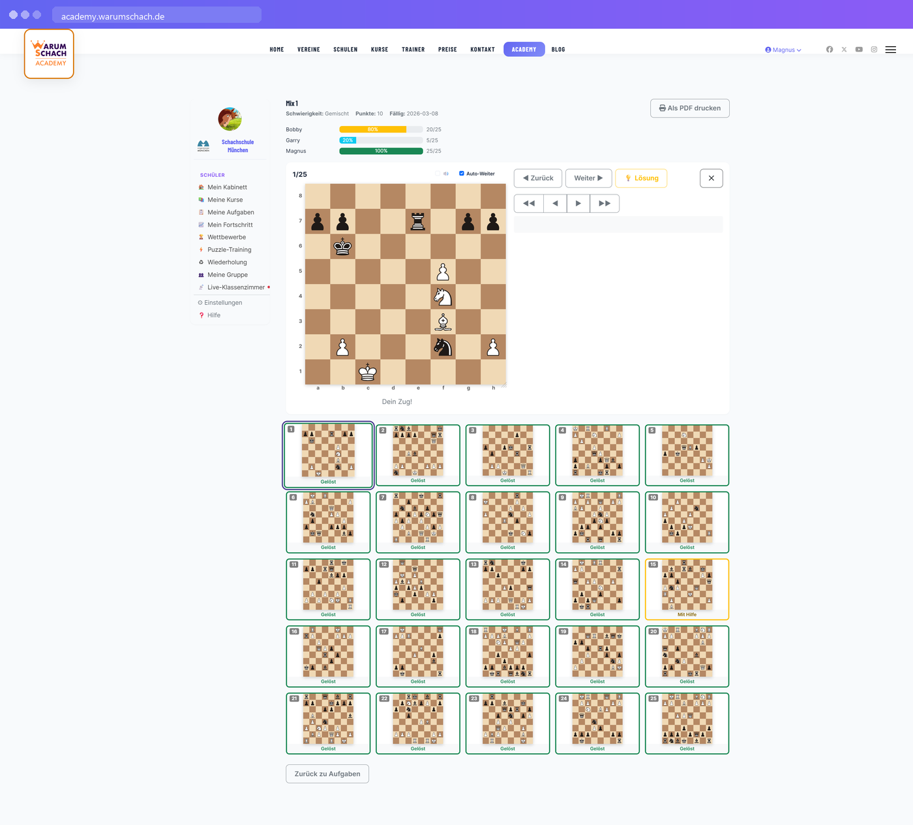Viewport: 913px width, 825px height.
Task: Click the white king on c1
Action: pos(368,372)
